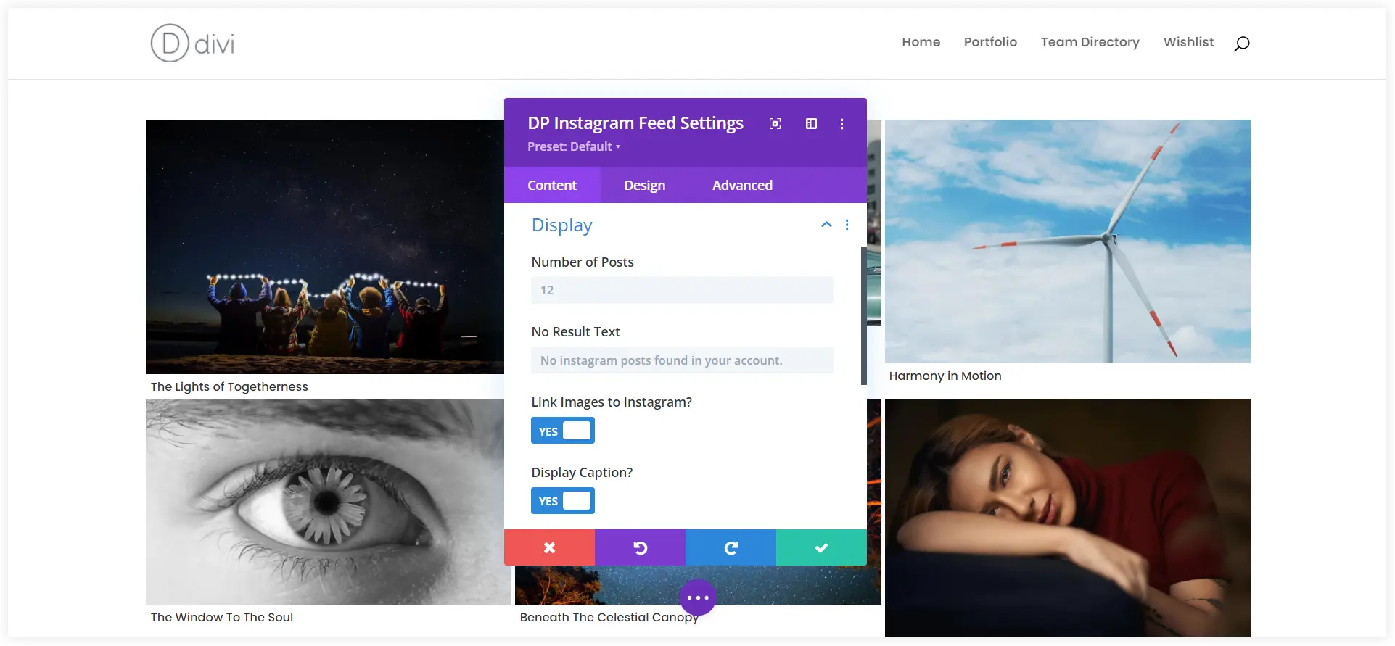This screenshot has height=646, width=1395.
Task: Open the night sky group photo
Action: (325, 247)
